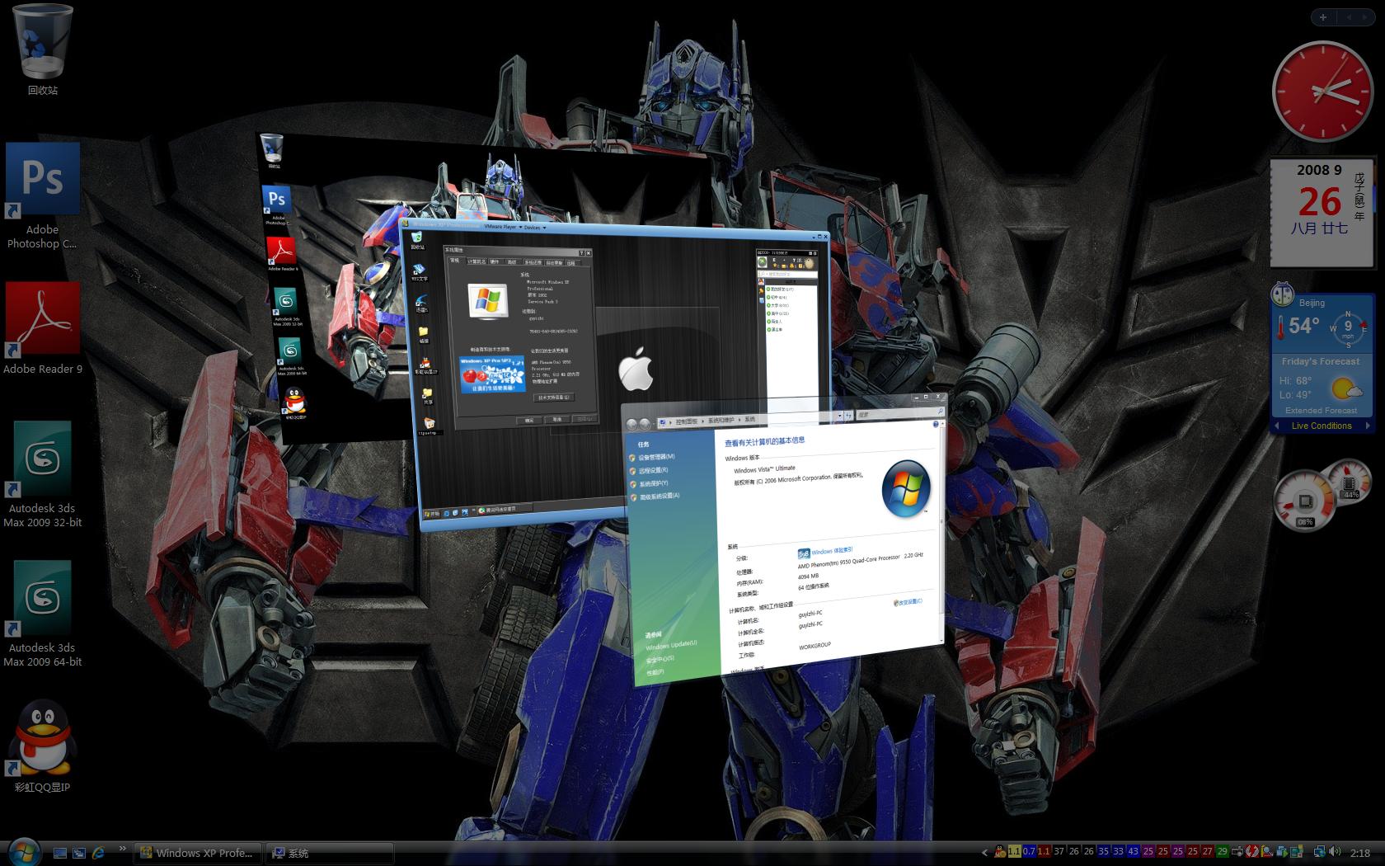Select 计算机名 tab in XP system properties
Screen dimensions: 1385x866
[x=477, y=261]
